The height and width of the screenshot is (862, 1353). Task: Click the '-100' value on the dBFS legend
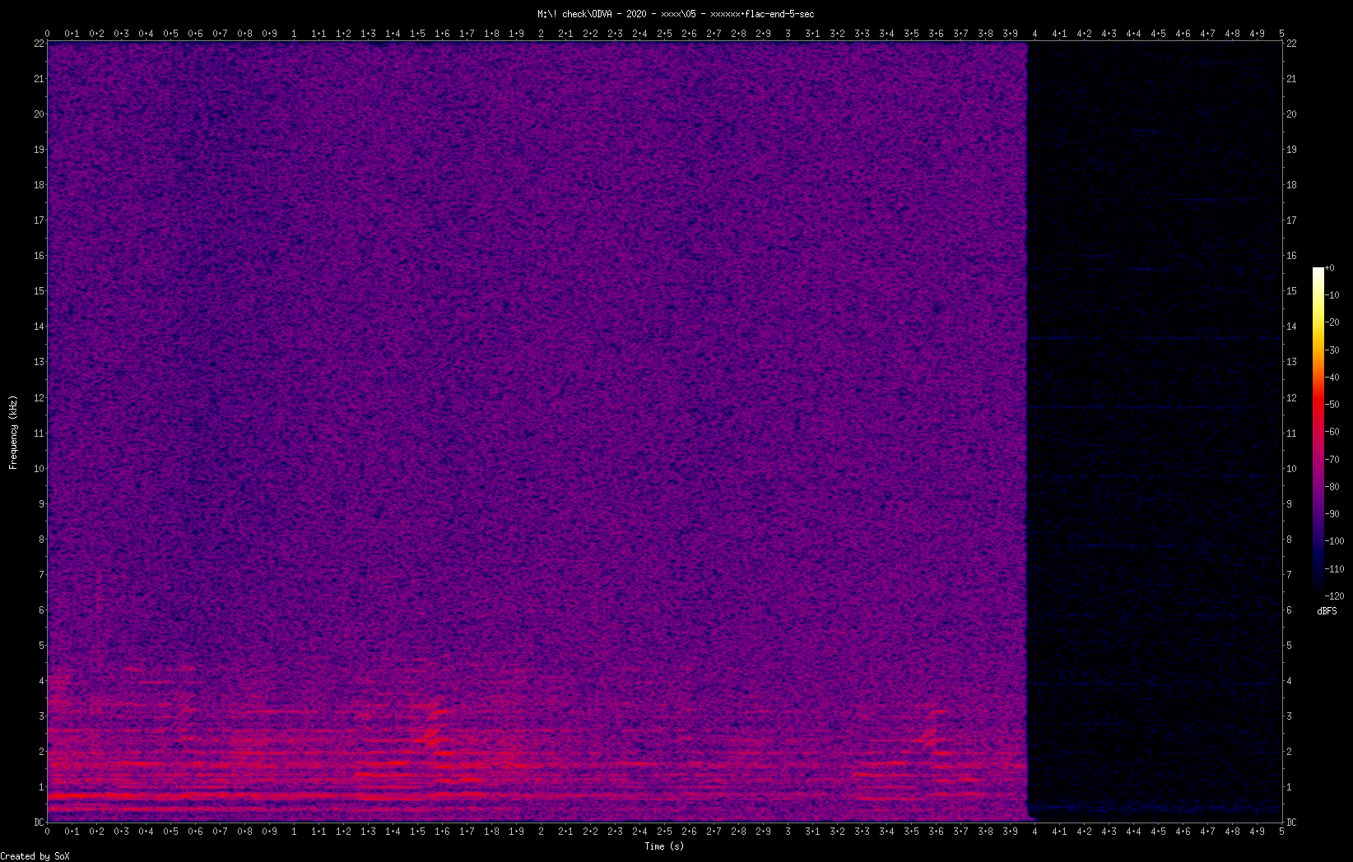point(1335,541)
